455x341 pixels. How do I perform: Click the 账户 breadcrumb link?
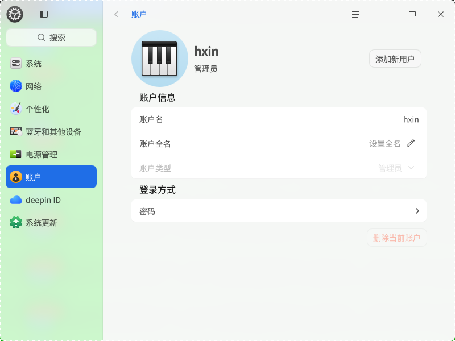[x=139, y=14]
